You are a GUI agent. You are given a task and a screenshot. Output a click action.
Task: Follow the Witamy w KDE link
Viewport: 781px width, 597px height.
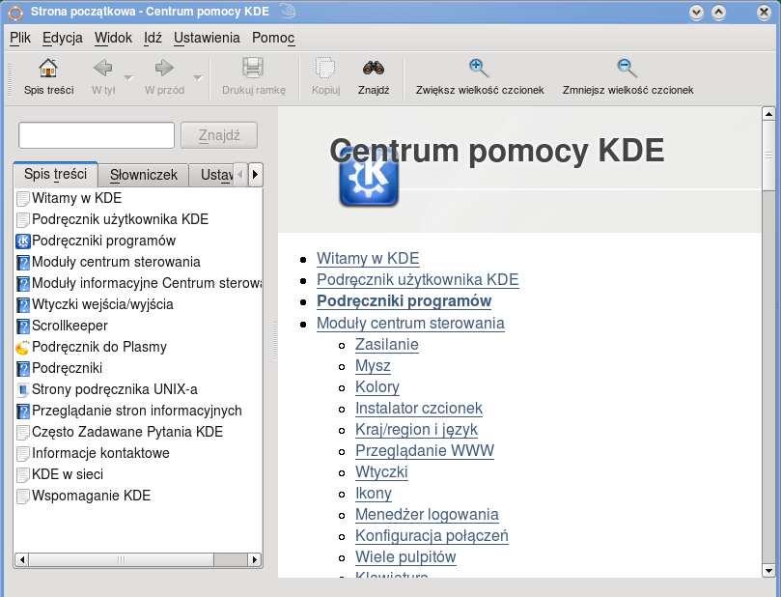pyautogui.click(x=368, y=259)
